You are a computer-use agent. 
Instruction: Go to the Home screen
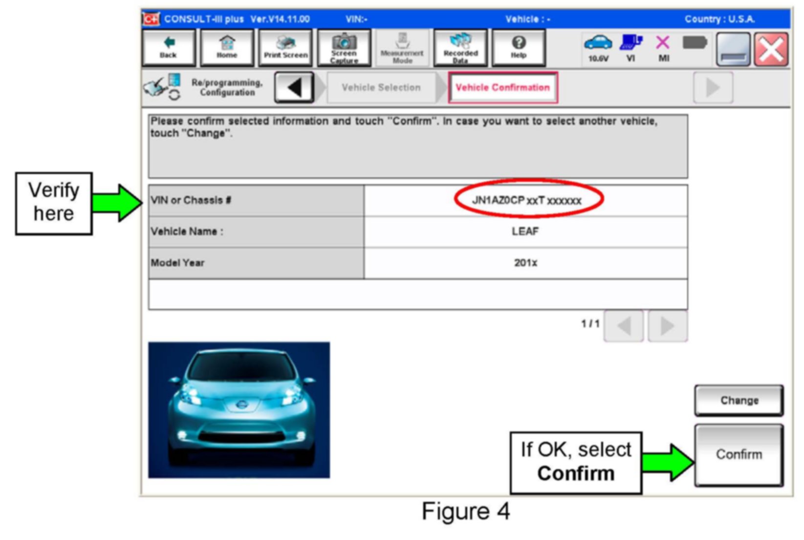click(x=227, y=48)
